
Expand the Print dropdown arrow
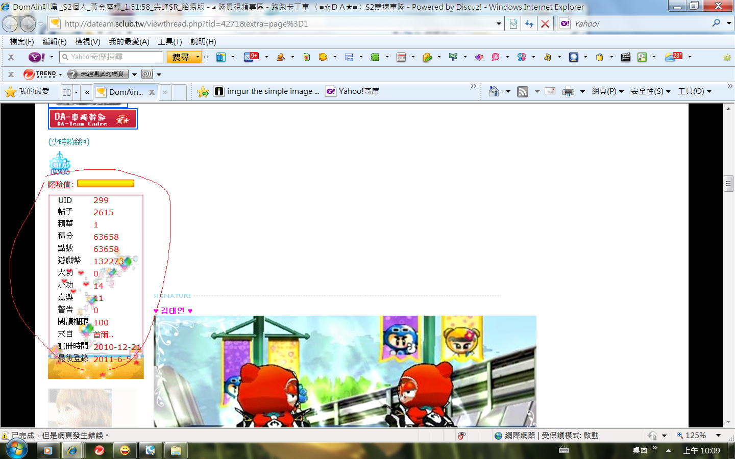[x=582, y=92]
